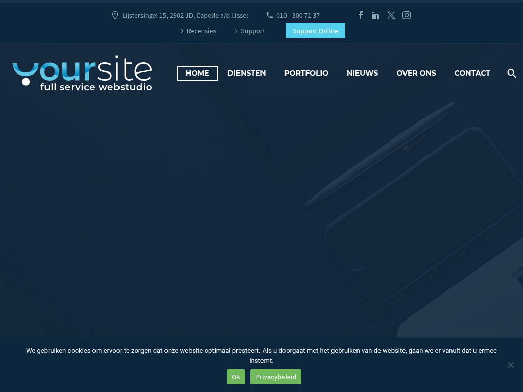Navigate to OVER ONS
The width and height of the screenshot is (523, 392).
click(416, 73)
